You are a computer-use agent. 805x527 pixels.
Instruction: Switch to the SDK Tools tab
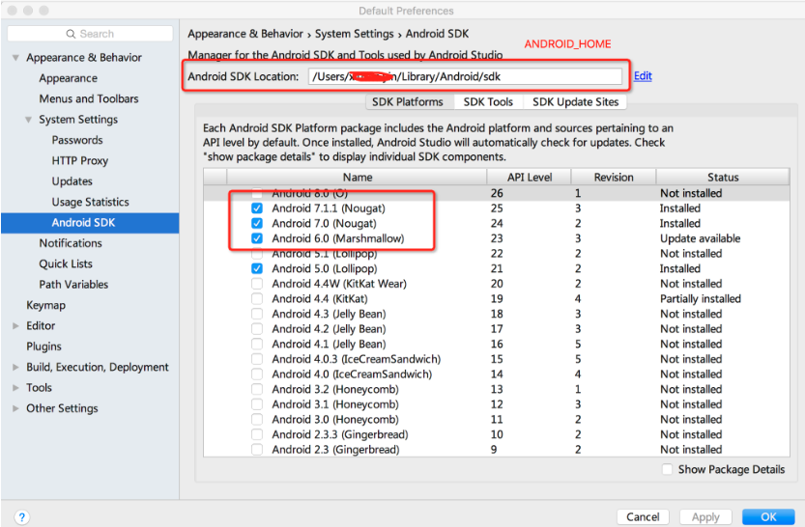pyautogui.click(x=488, y=102)
